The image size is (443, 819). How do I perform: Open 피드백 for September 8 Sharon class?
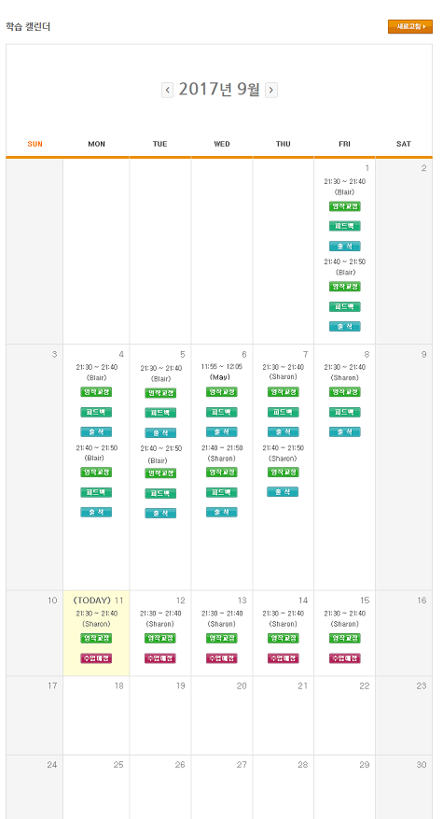(345, 412)
